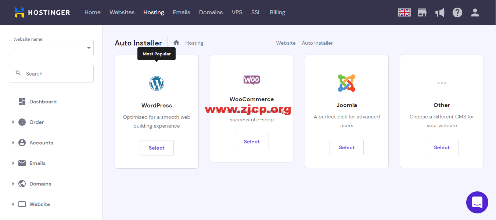The height and width of the screenshot is (220, 496).
Task: Click the Other card title
Action: [442, 105]
